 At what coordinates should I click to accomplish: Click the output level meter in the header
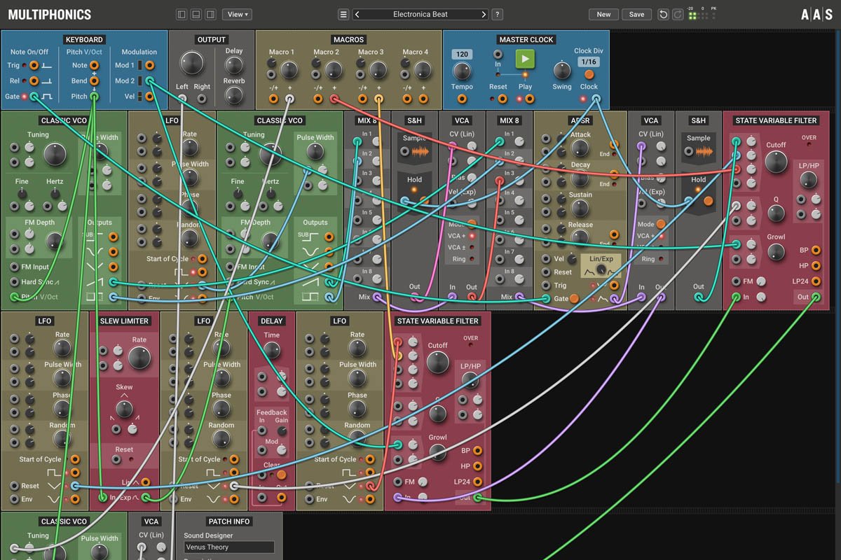[702, 15]
